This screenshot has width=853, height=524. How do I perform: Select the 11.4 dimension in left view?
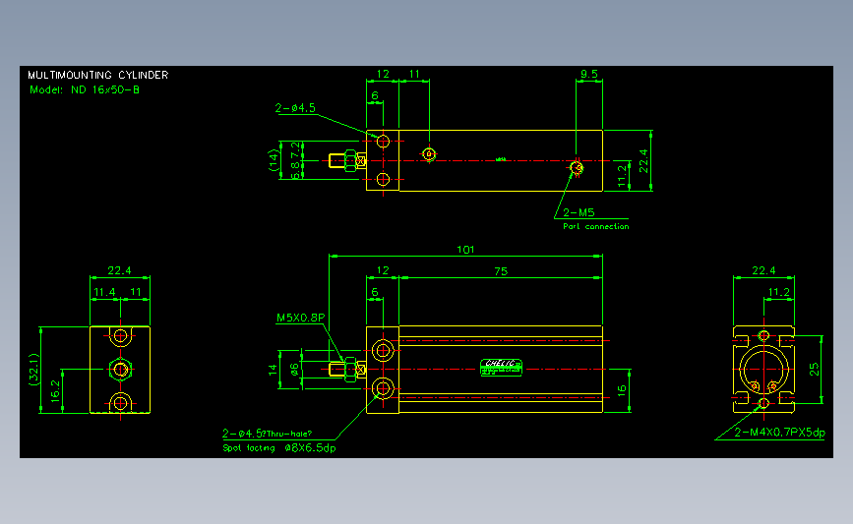point(104,292)
